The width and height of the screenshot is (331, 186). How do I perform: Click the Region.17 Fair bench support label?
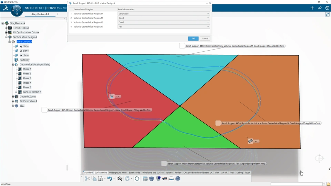216,164
